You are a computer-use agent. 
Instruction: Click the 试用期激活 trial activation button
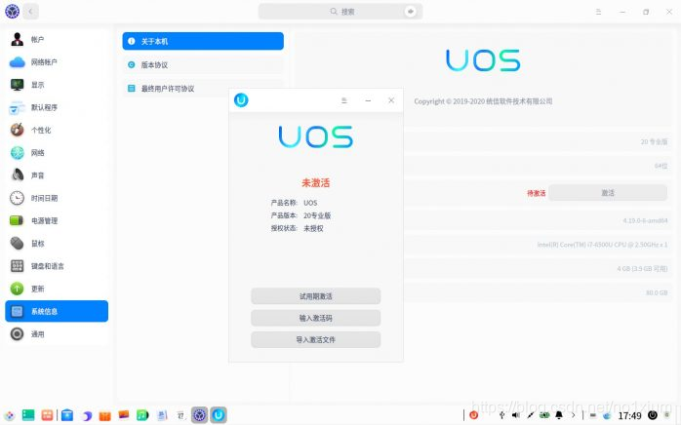[x=316, y=296]
